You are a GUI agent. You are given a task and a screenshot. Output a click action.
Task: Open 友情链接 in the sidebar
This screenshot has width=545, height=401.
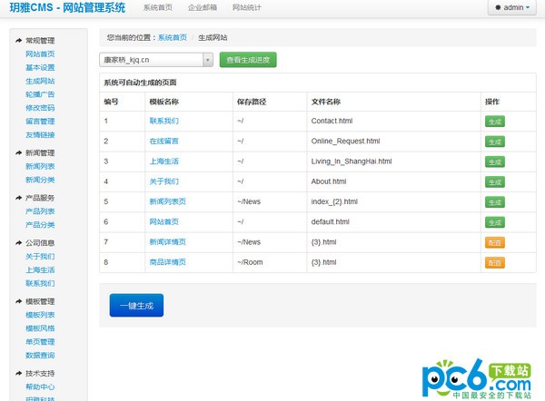click(40, 134)
